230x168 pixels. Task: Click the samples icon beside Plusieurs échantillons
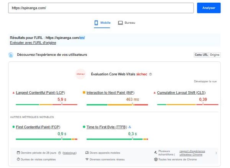(156, 152)
